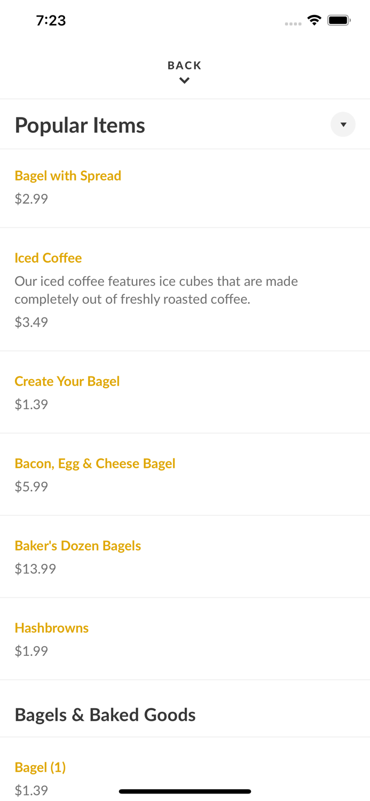The image size is (370, 801).
Task: Select Bacon, Egg & Cheese Bagel
Action: [x=95, y=464]
